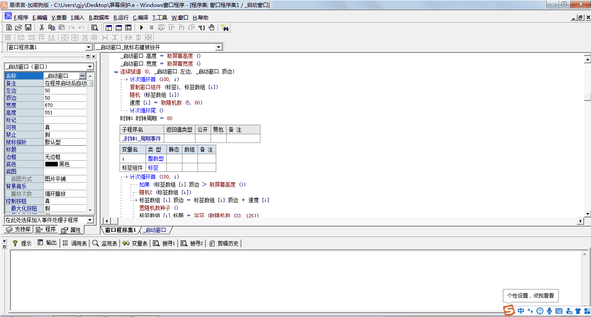Open the B.数据库 menu
The height and width of the screenshot is (317, 591).
click(x=99, y=18)
